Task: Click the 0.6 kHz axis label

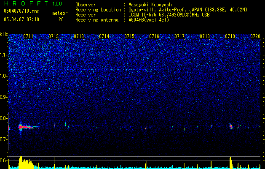Action: (x=4, y=161)
